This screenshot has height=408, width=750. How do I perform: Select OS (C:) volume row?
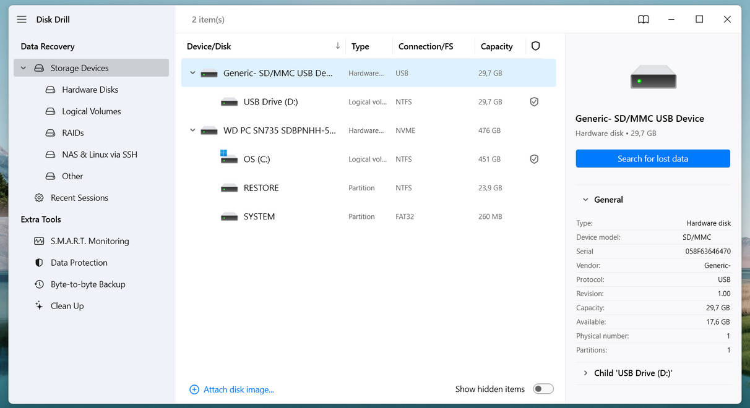pyautogui.click(x=369, y=159)
